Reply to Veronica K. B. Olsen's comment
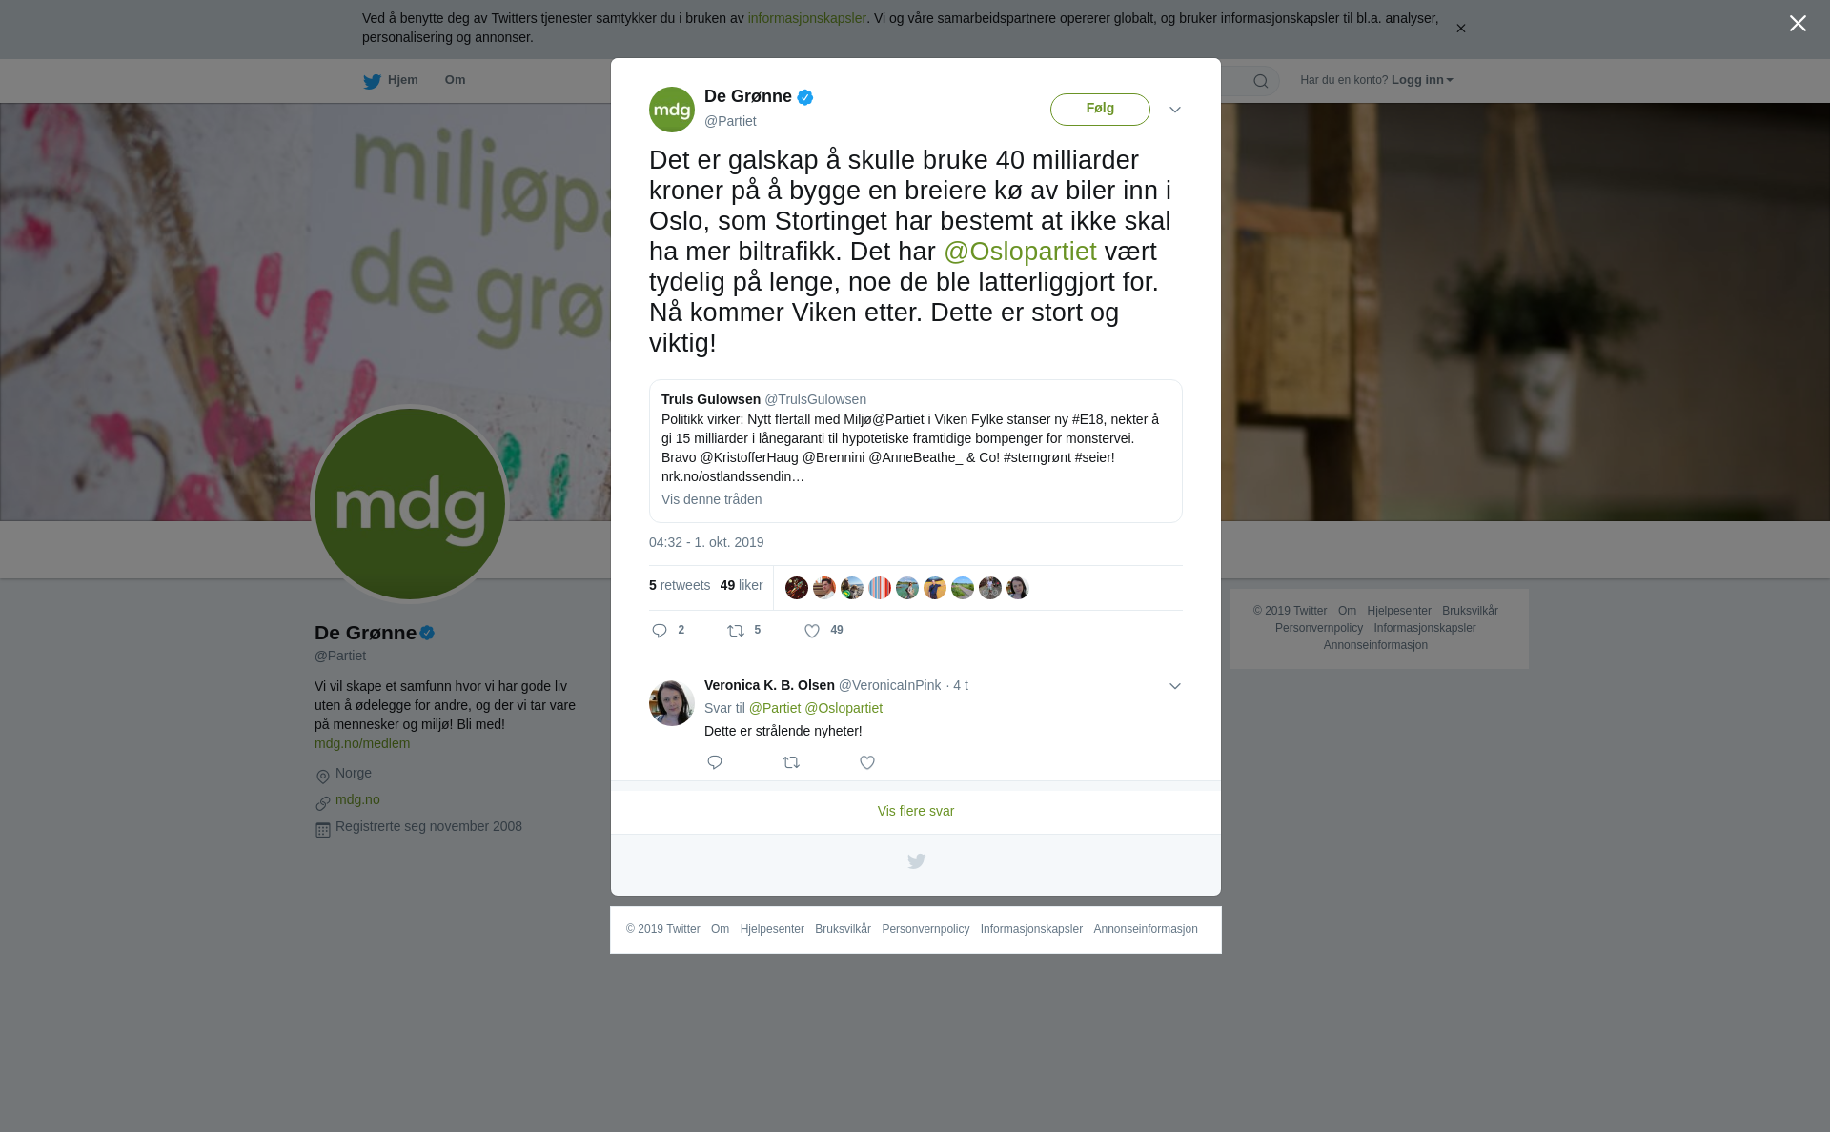1830x1132 pixels. (715, 762)
